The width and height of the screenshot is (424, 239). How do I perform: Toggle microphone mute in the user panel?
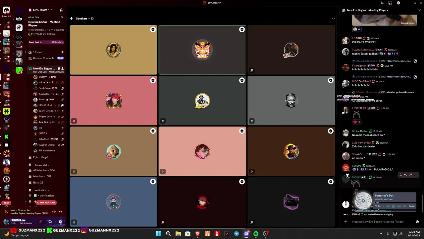[x=40, y=222]
